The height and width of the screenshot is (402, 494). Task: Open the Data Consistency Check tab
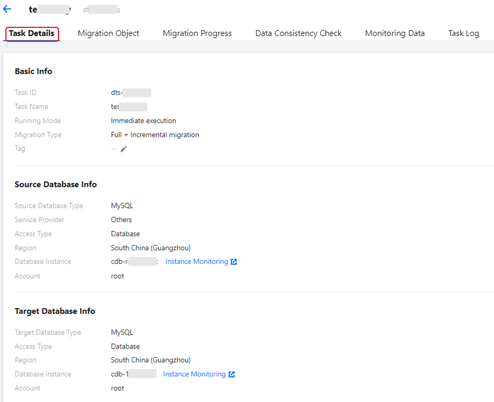click(x=298, y=34)
